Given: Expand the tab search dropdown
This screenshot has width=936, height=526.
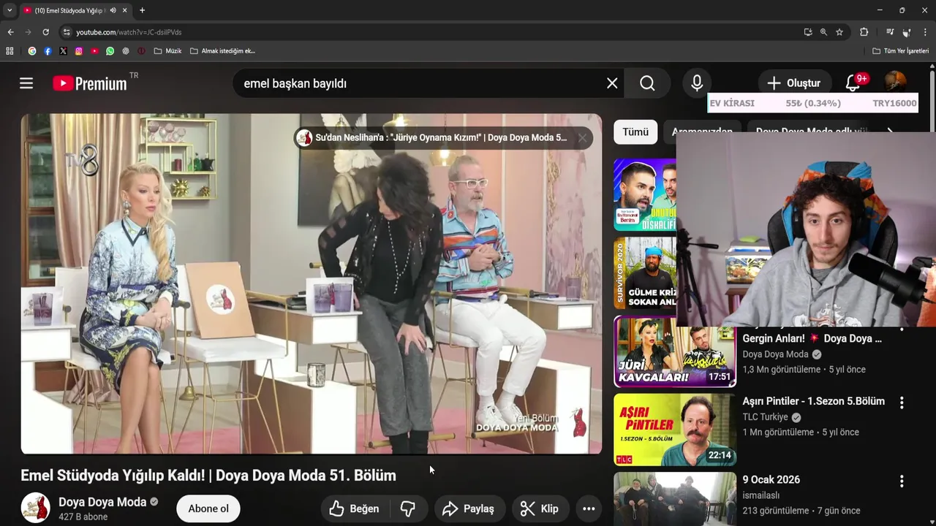Looking at the screenshot, I should [x=10, y=10].
